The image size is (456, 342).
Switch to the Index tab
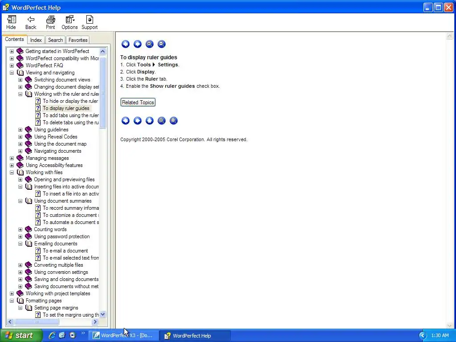point(36,40)
